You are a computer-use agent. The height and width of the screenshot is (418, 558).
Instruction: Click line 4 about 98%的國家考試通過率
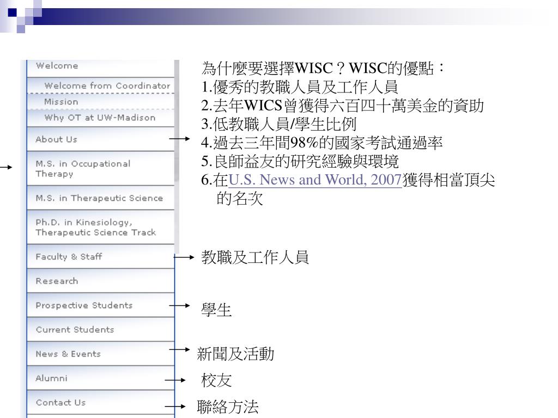tap(322, 143)
